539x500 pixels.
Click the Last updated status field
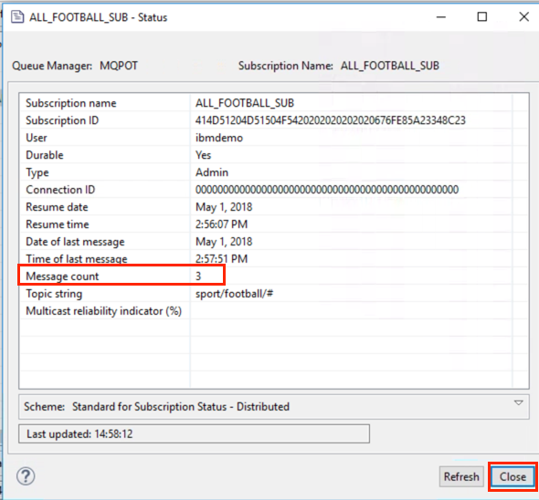click(195, 433)
